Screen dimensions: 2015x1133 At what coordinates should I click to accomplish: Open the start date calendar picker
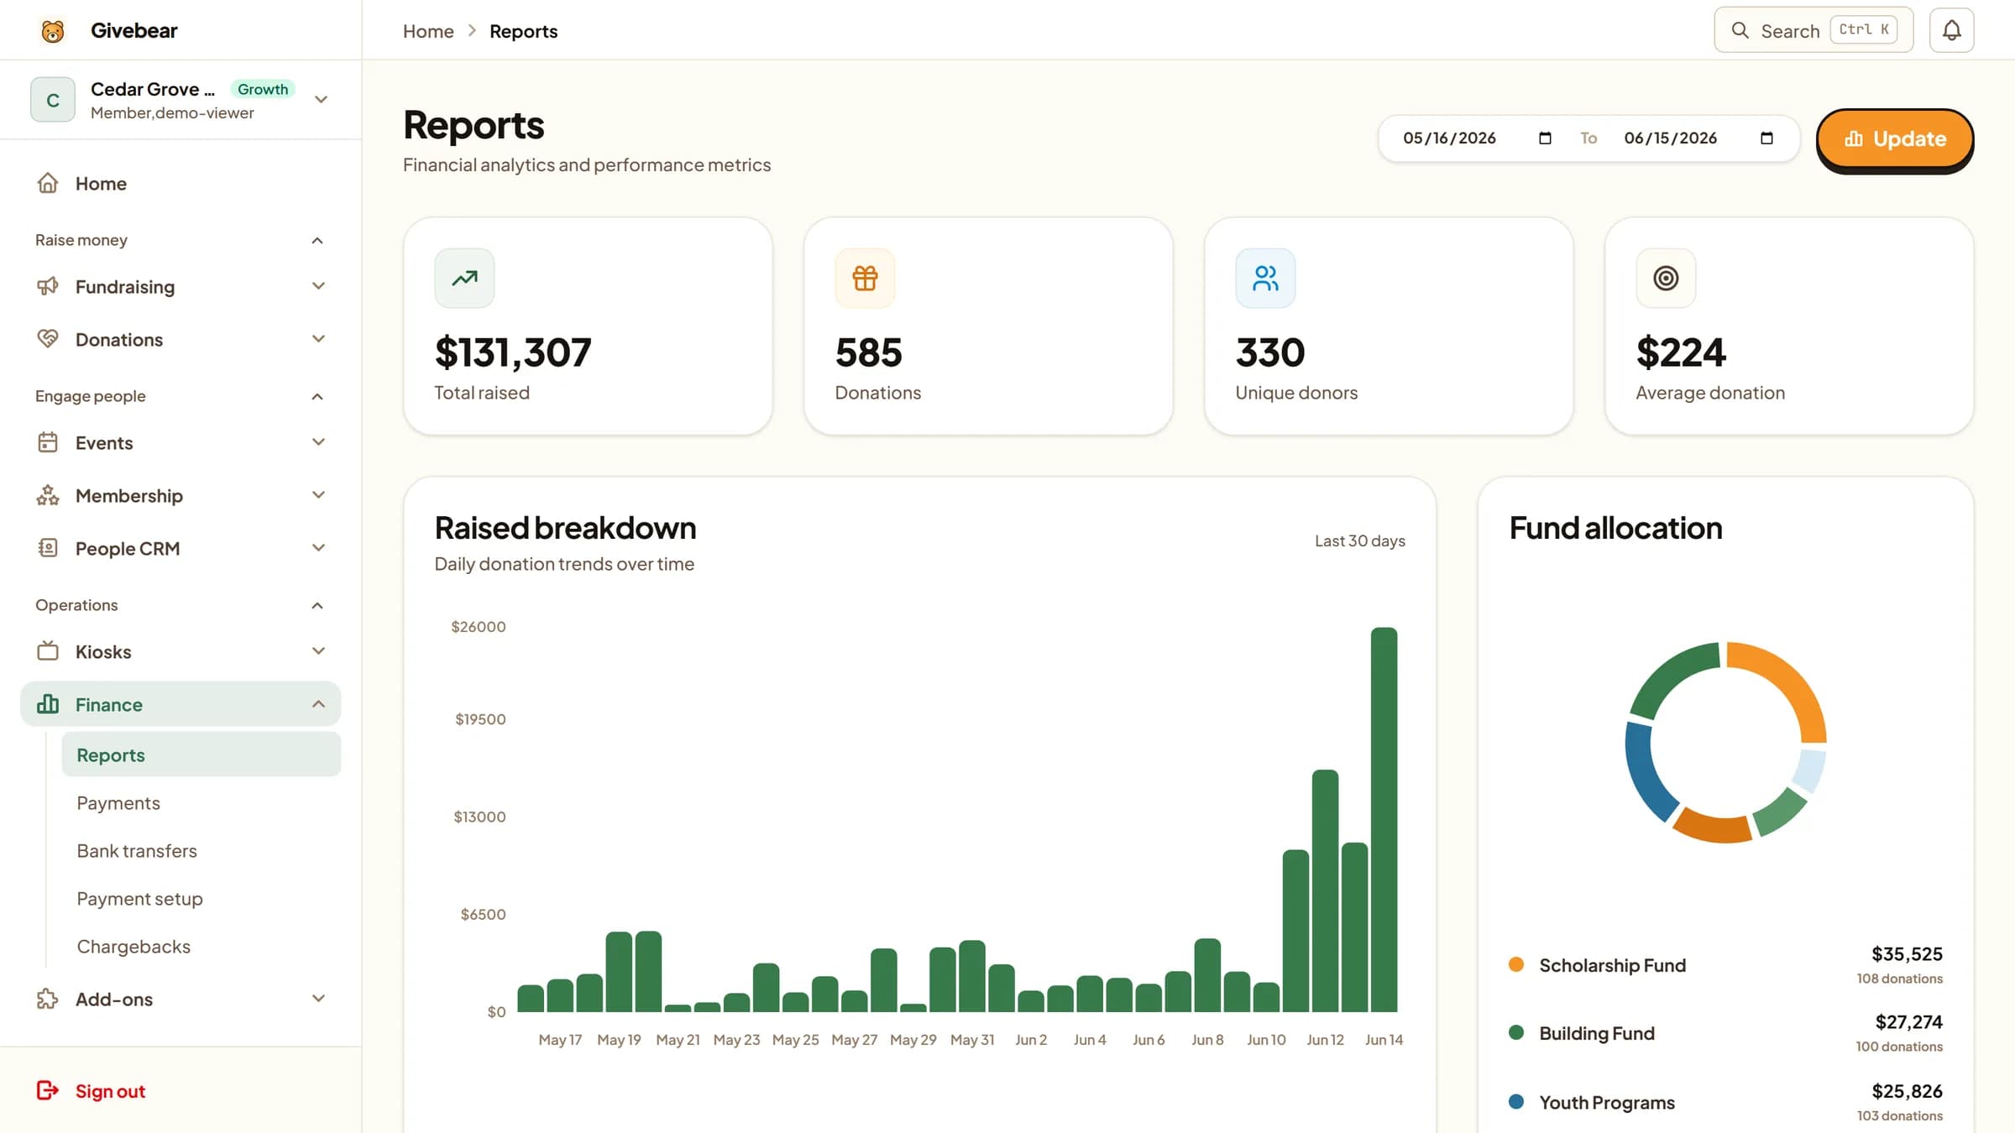[x=1545, y=138]
